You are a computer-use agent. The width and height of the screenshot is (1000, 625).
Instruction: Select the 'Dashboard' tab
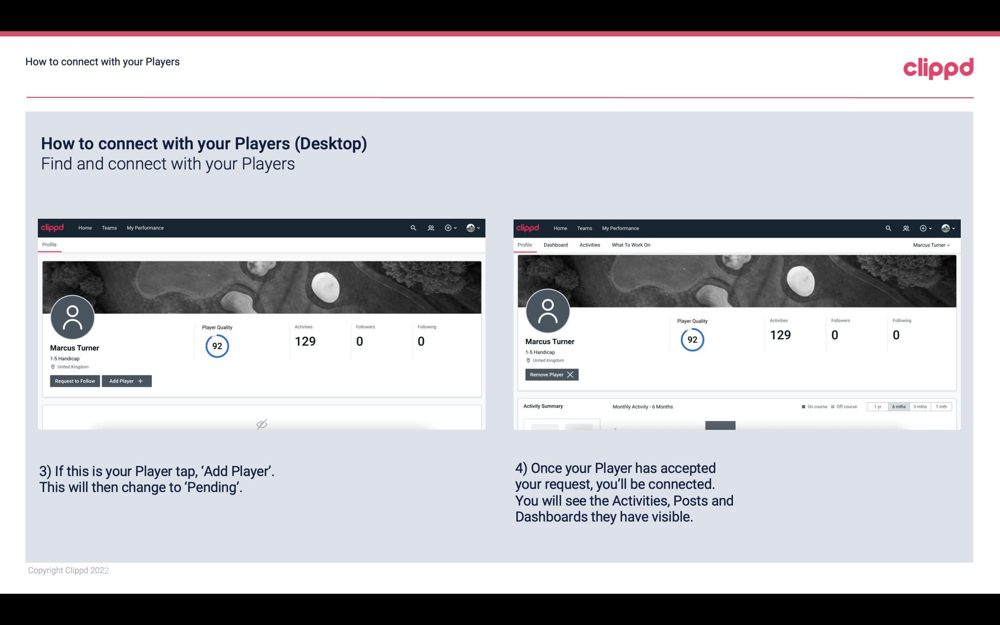555,245
